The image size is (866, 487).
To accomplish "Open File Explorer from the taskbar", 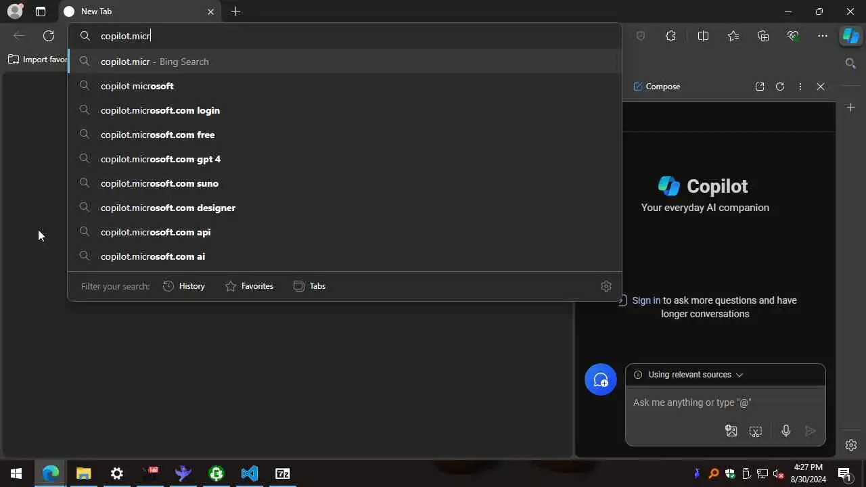I will click(83, 473).
